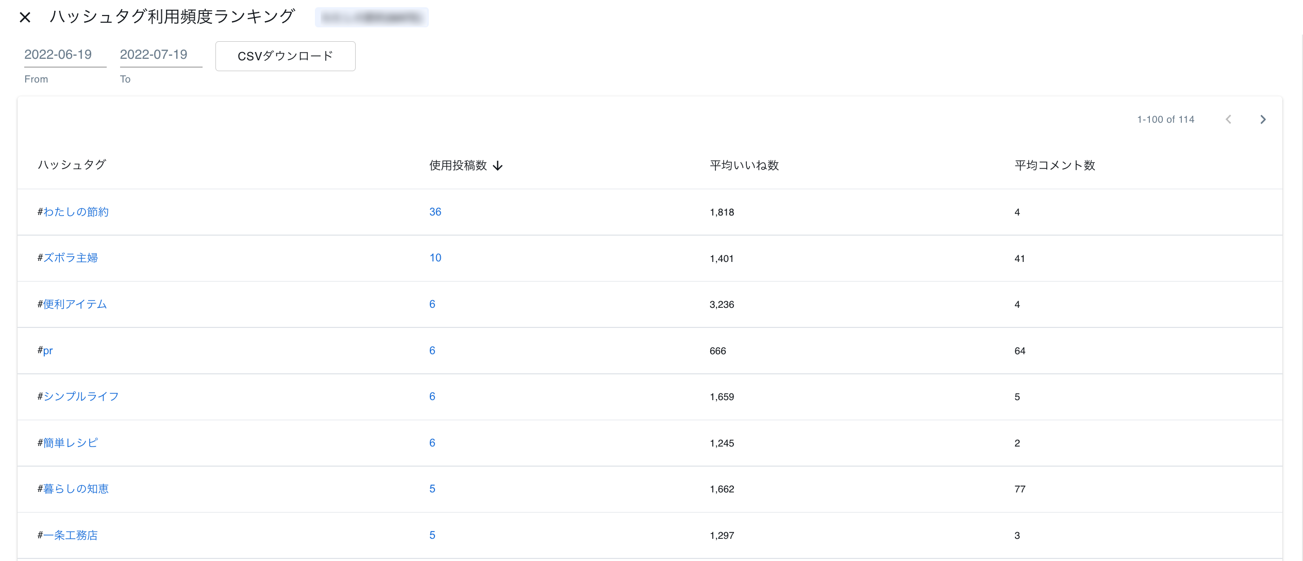Click post count 10 for #ズボラ主婦

click(435, 258)
